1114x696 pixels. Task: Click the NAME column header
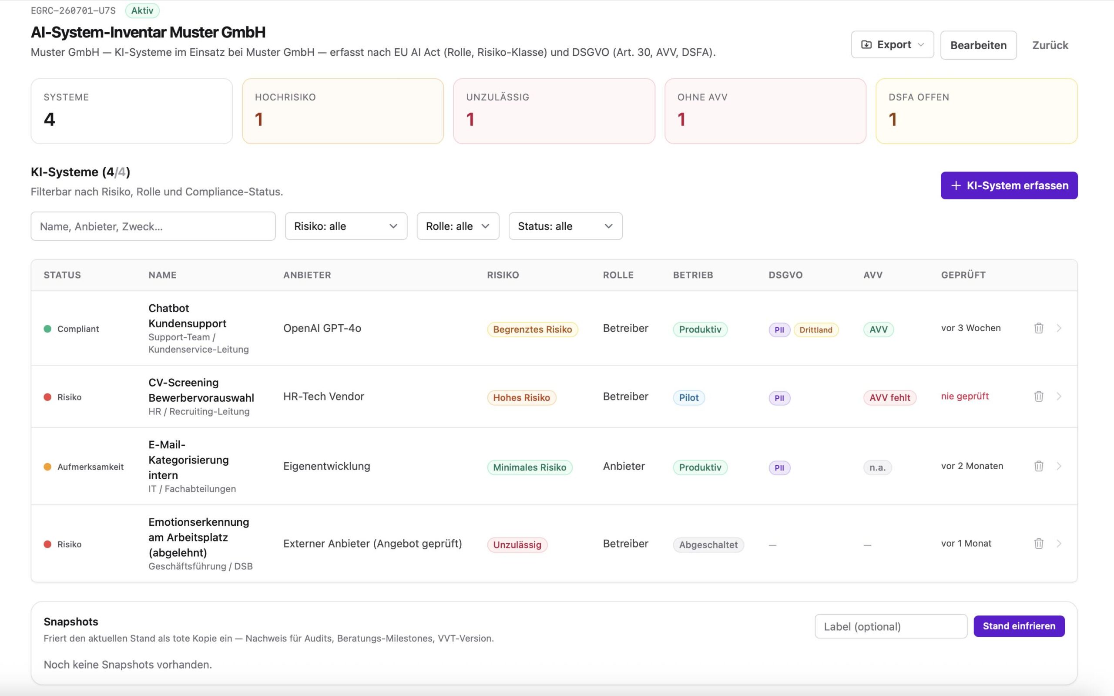pos(162,275)
